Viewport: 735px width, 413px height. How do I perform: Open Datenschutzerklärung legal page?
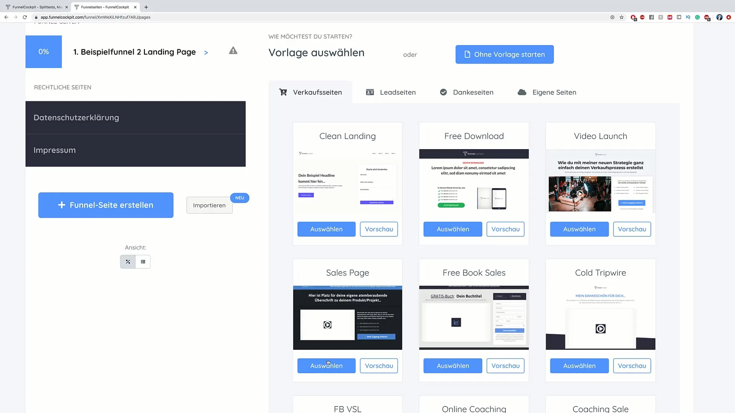pyautogui.click(x=76, y=117)
